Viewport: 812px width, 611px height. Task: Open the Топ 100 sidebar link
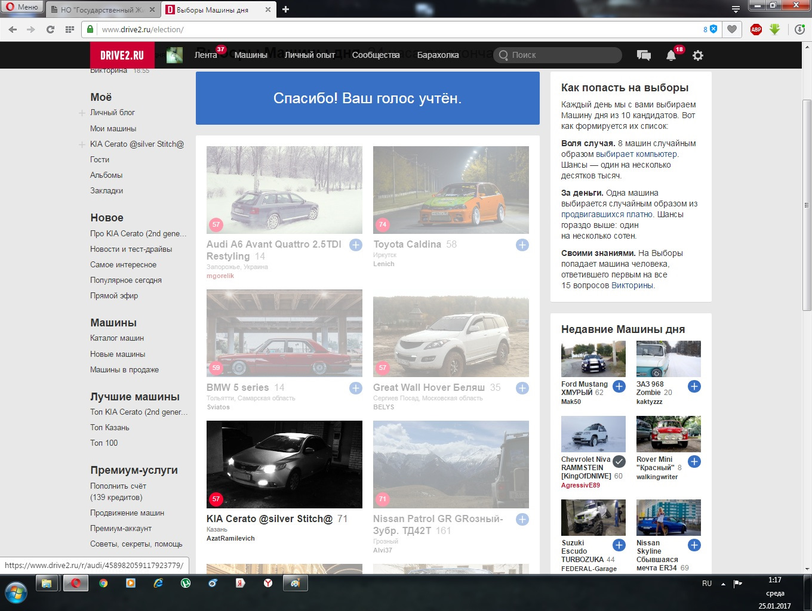click(104, 443)
